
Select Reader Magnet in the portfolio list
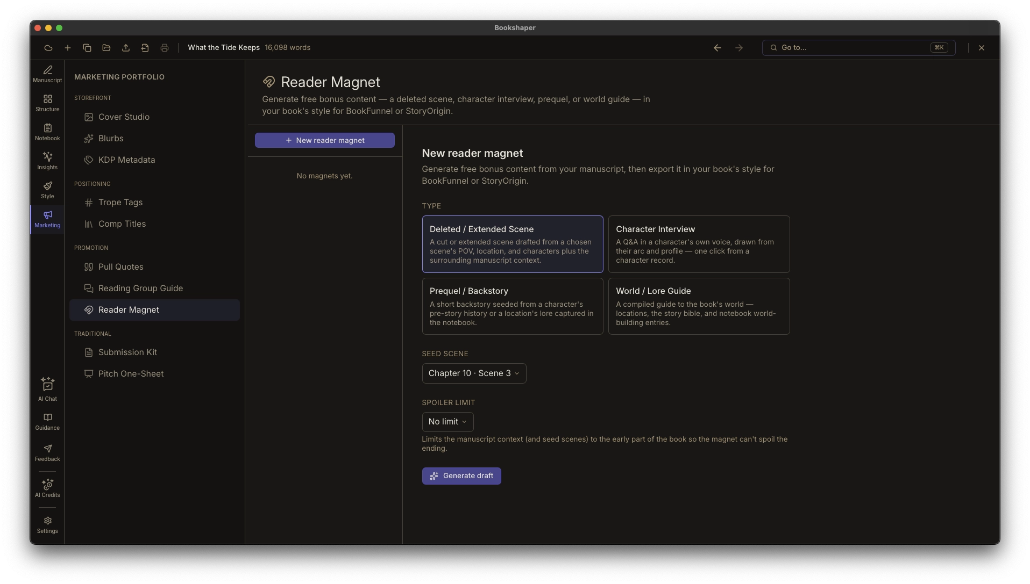(x=154, y=310)
